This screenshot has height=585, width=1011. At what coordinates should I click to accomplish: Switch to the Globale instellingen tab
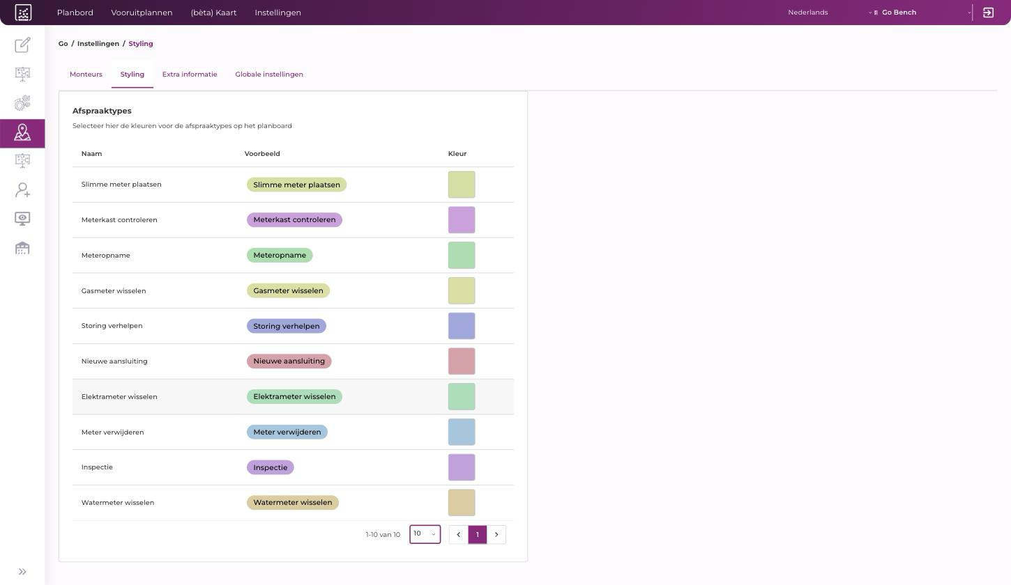269,75
